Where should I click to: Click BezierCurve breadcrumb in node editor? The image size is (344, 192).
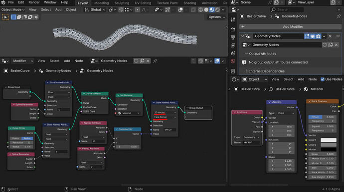20,71
